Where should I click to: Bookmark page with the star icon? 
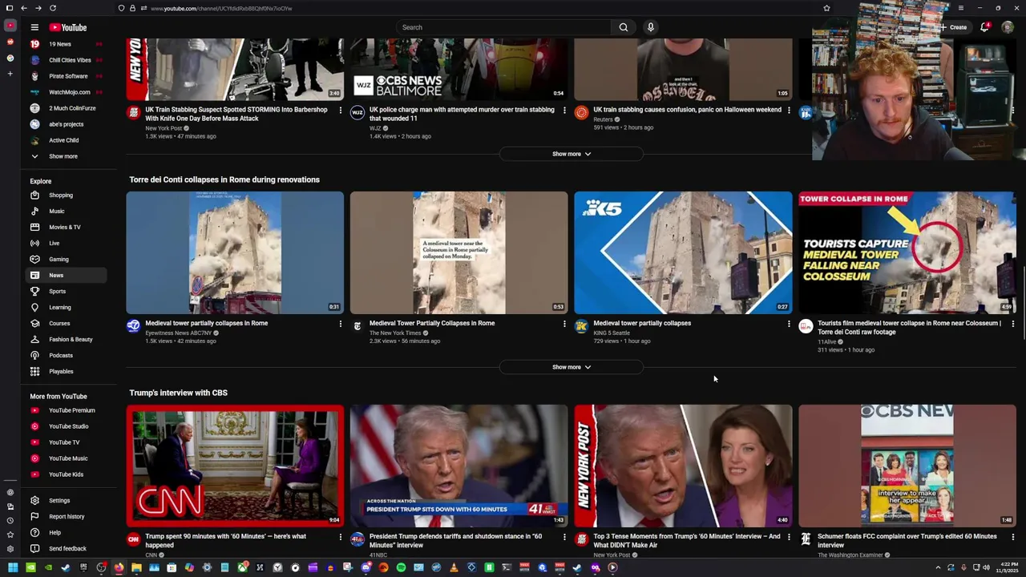tap(826, 8)
